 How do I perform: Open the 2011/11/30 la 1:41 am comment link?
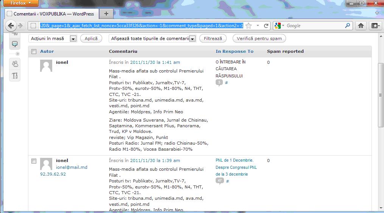click(x=155, y=62)
